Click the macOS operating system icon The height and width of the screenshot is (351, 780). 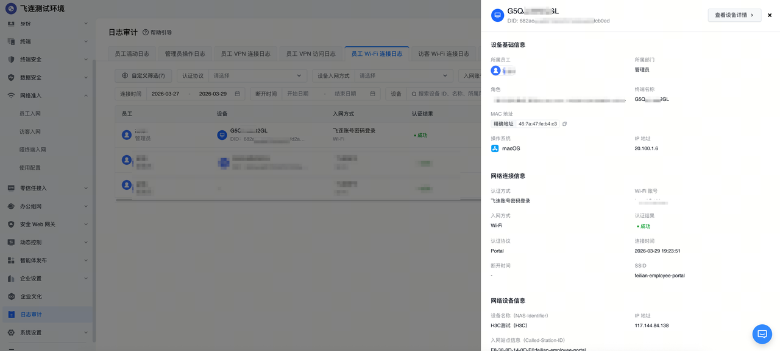[495, 148]
